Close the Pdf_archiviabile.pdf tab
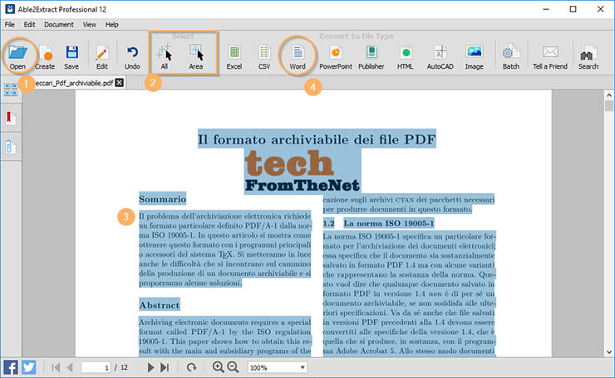 [x=120, y=83]
